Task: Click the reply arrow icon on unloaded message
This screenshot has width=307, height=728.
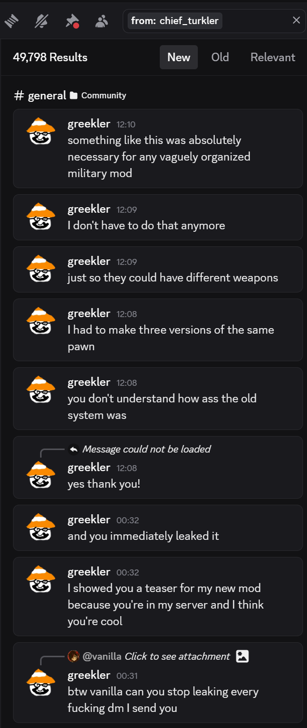Action: pyautogui.click(x=74, y=449)
